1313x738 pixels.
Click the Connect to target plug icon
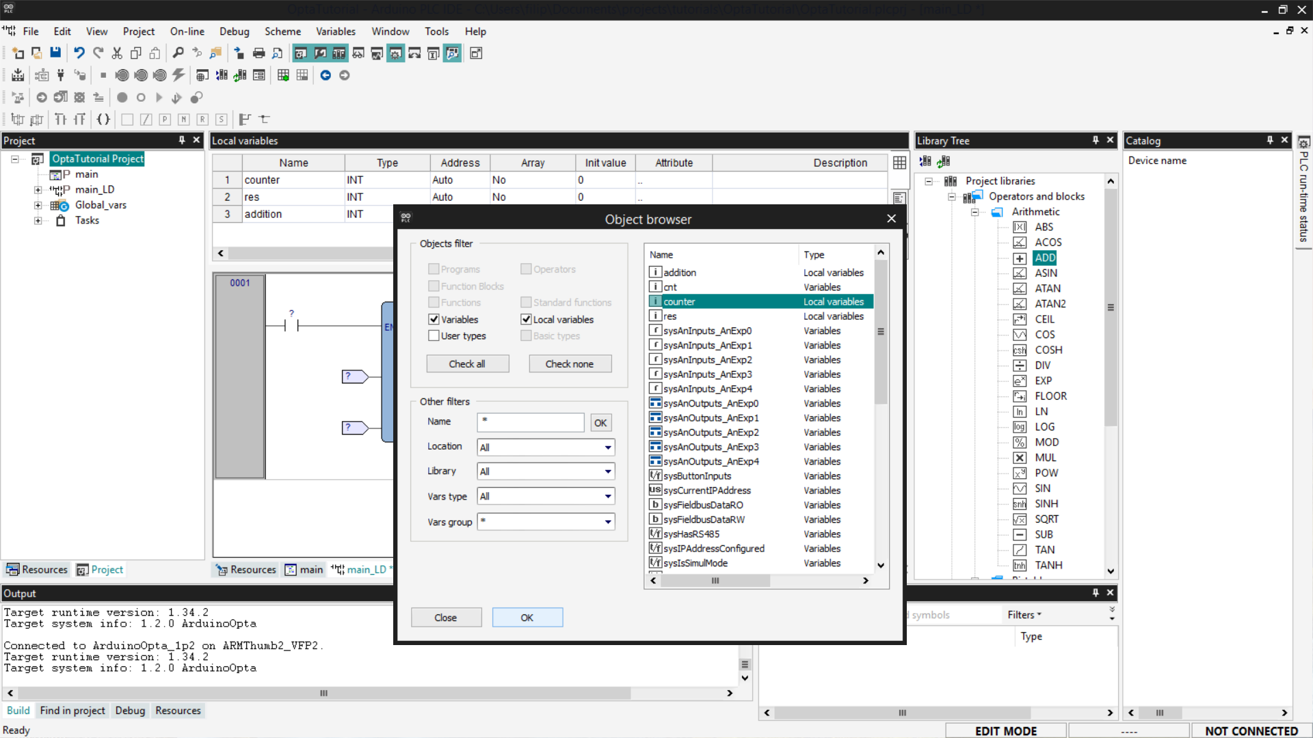pos(61,75)
